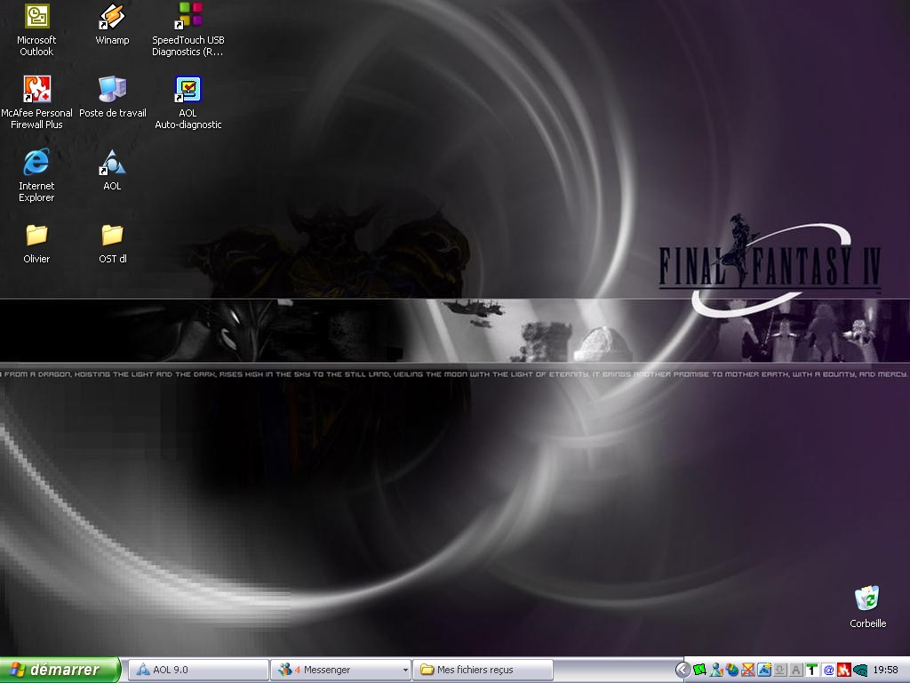This screenshot has height=683, width=910.
Task: Switch to the AOL 9.0 taskbar window
Action: tap(198, 670)
